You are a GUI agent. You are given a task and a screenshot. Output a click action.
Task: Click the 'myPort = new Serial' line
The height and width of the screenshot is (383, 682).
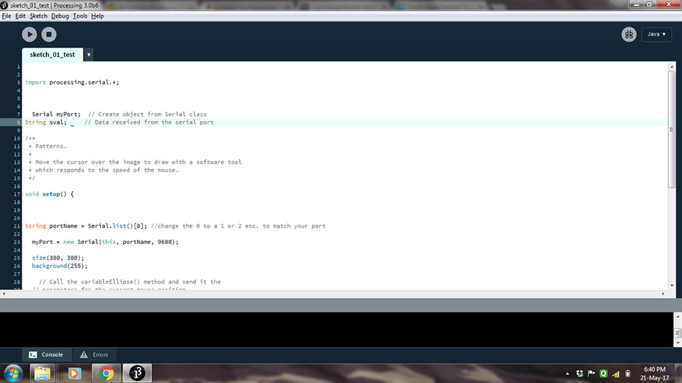pyautogui.click(x=105, y=243)
